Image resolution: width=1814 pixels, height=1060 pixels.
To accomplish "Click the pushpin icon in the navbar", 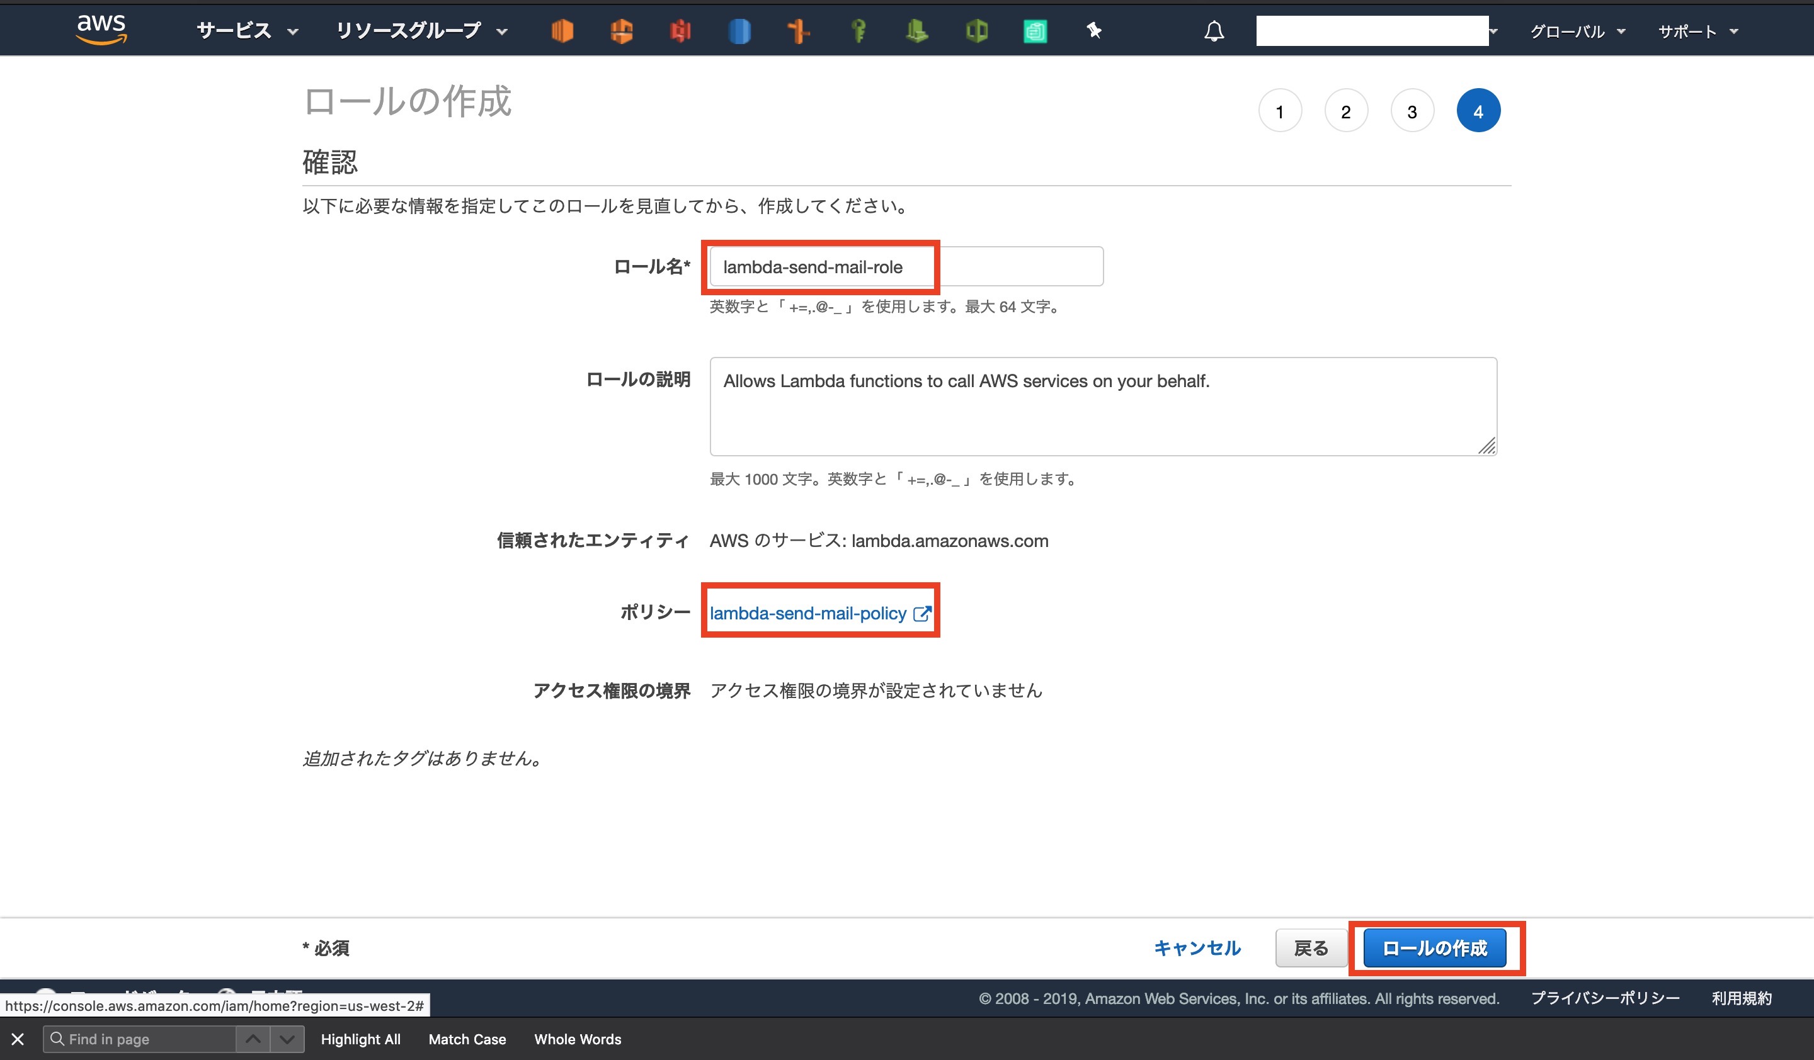I will tap(1094, 31).
